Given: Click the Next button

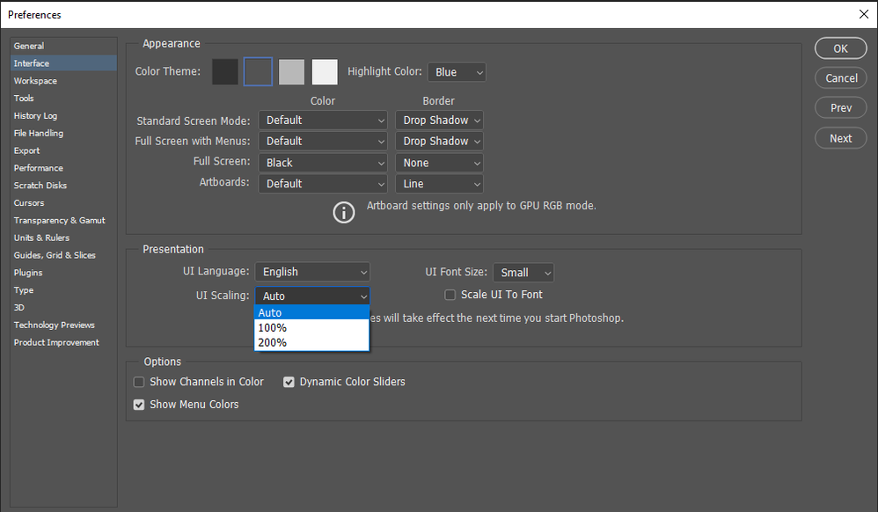Looking at the screenshot, I should click(x=840, y=137).
